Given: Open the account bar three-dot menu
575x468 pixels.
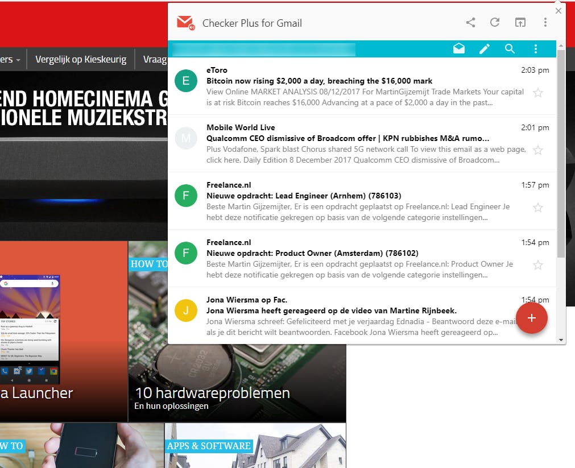Looking at the screenshot, I should pyautogui.click(x=535, y=49).
